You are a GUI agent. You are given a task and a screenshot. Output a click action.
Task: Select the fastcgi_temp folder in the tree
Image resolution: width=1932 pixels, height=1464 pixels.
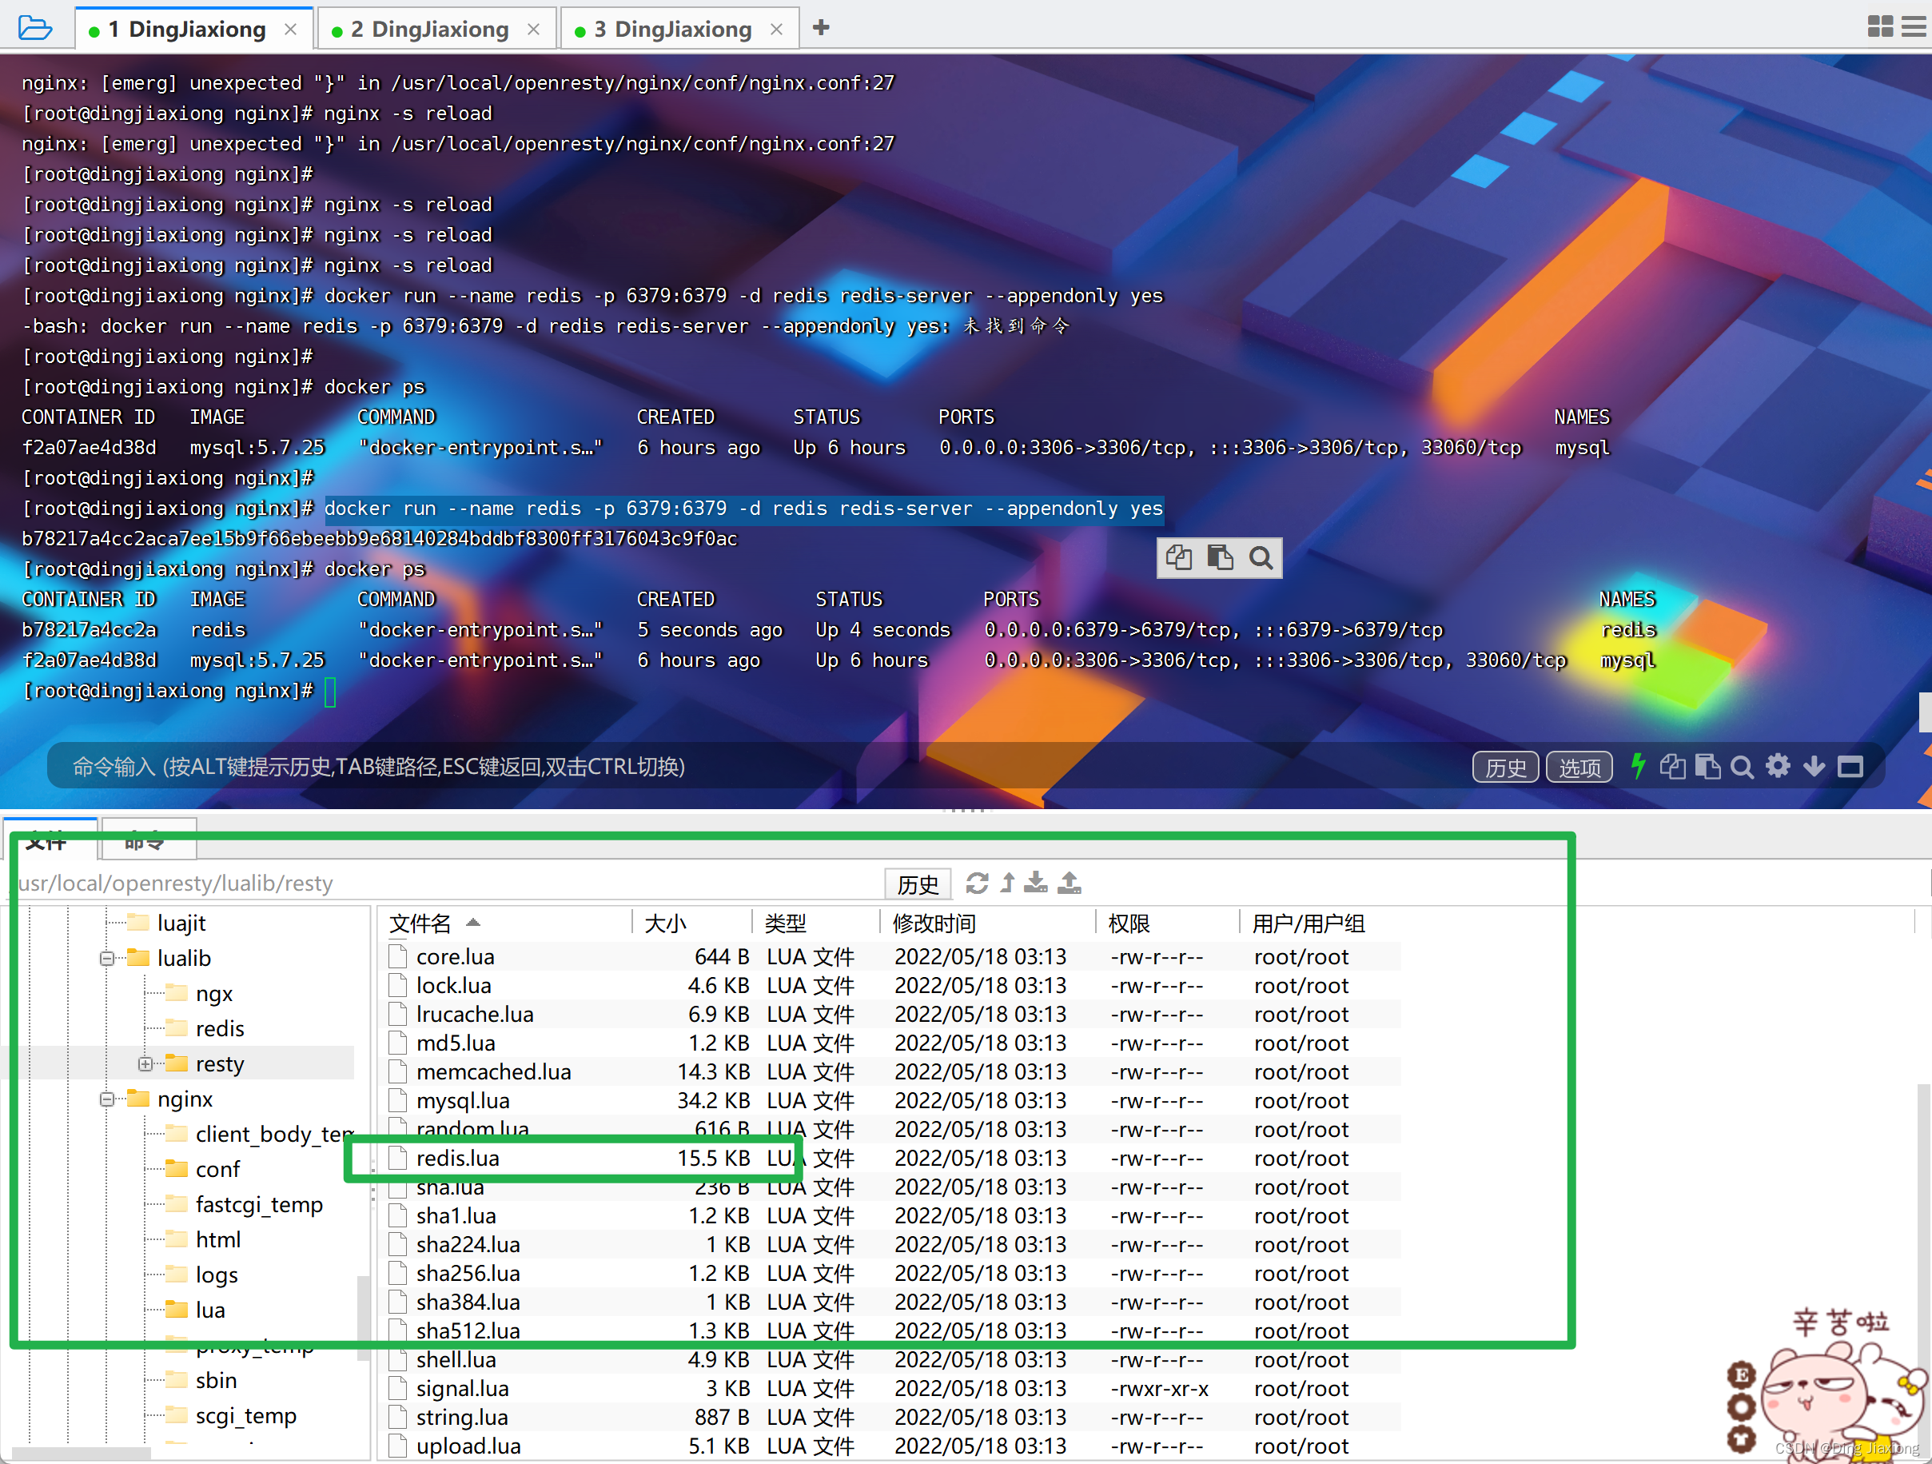[245, 1205]
